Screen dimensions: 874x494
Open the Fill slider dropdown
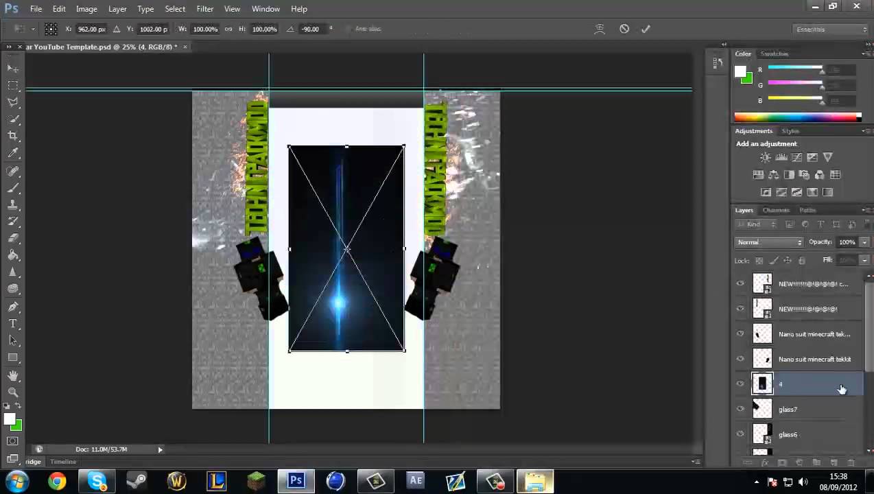click(864, 260)
